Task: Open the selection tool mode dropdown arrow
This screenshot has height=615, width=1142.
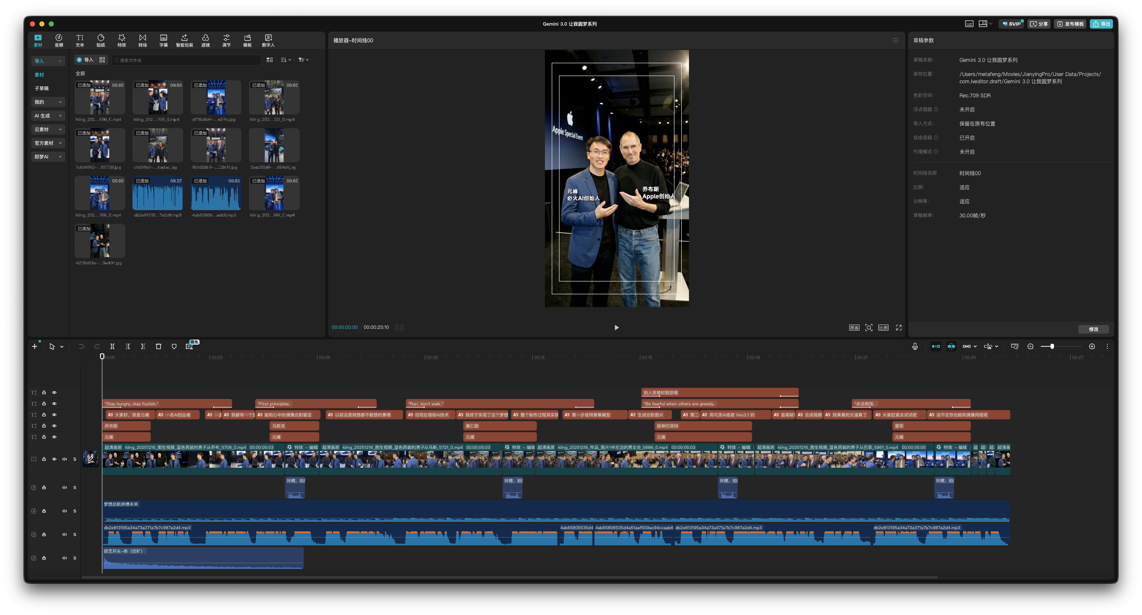Action: point(62,347)
